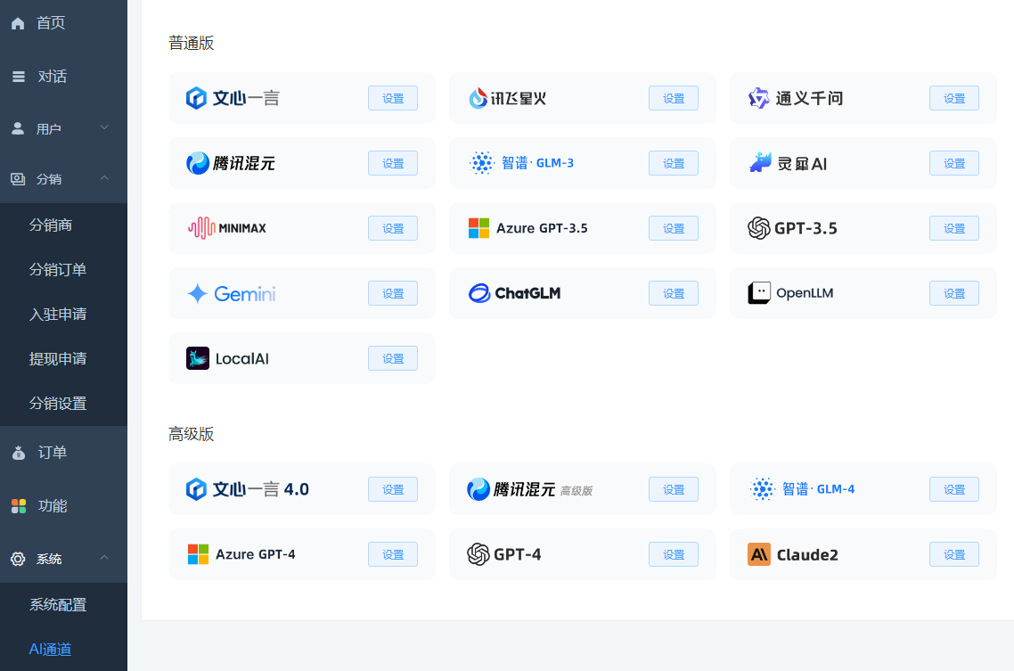Click the 系统 gear icon

point(18,559)
